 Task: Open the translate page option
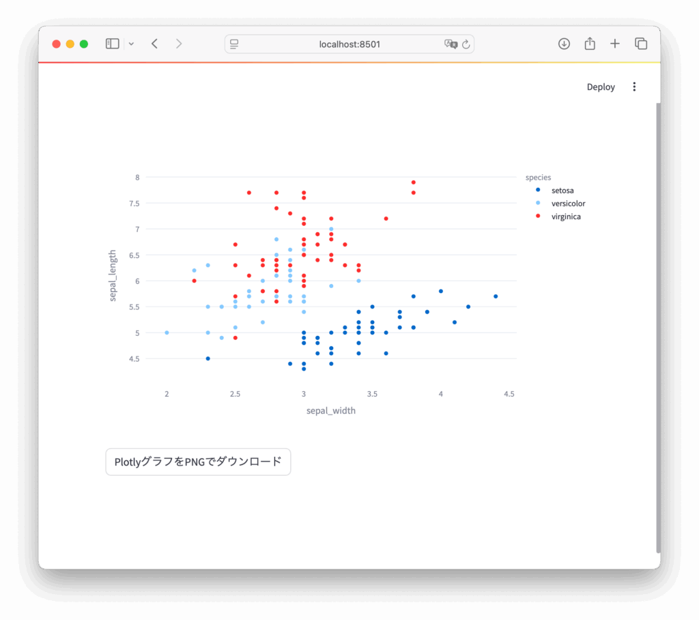pyautogui.click(x=450, y=44)
